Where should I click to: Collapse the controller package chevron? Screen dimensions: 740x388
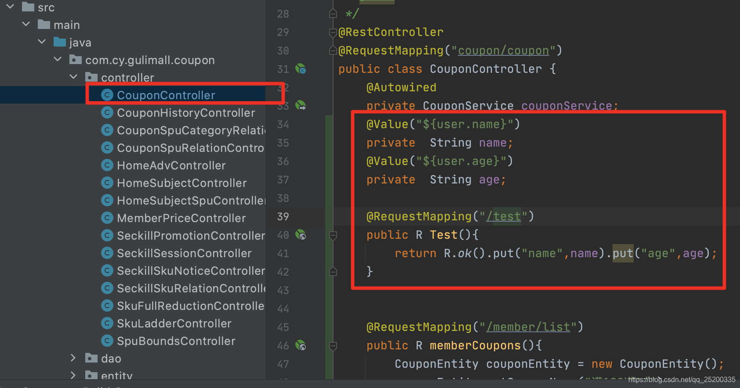coord(73,77)
